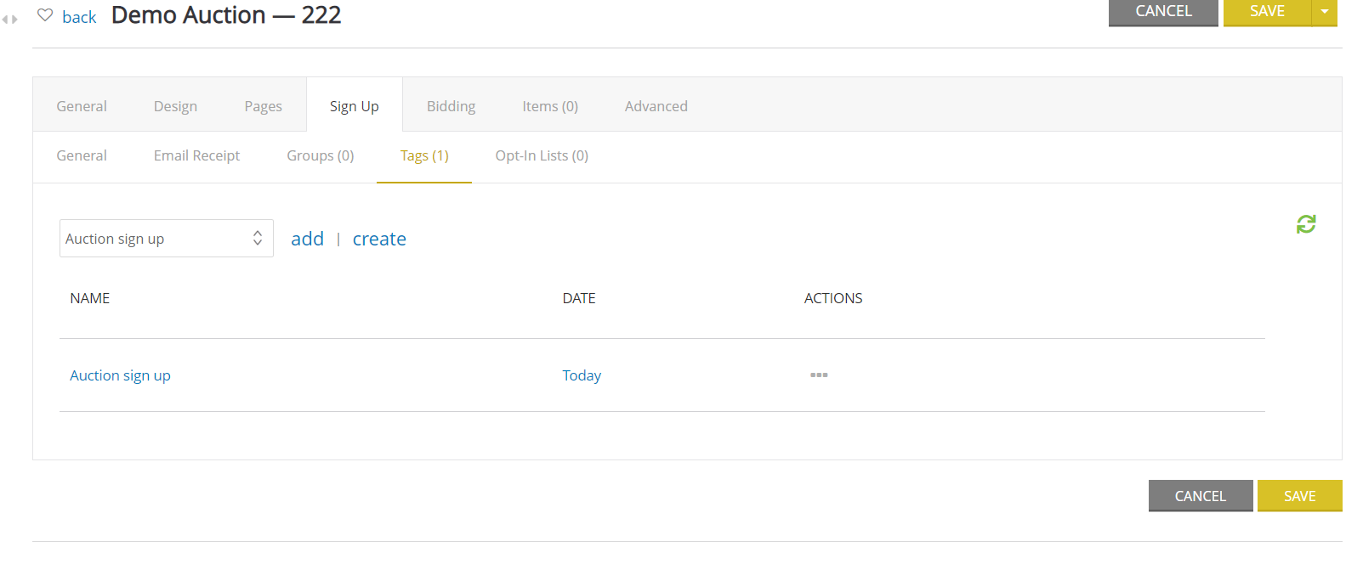Screen dimensions: 1363x575
Task: Open the Groups (0) sub-tab
Action: [320, 155]
